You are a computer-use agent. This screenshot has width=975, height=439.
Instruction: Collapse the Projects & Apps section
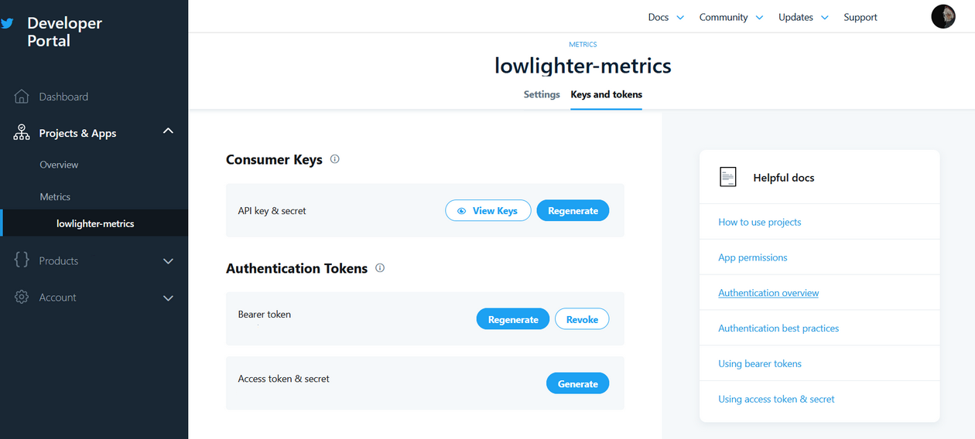pos(168,132)
